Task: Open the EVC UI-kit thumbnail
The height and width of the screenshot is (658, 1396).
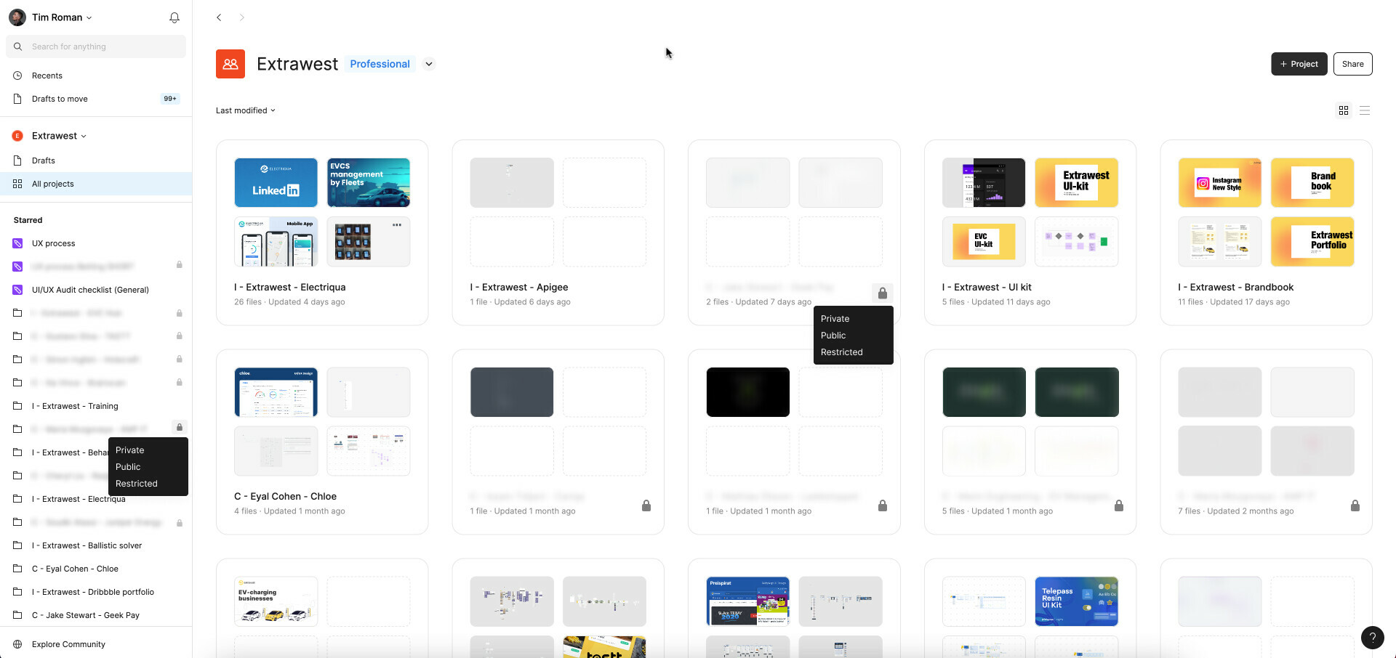Action: [x=984, y=241]
